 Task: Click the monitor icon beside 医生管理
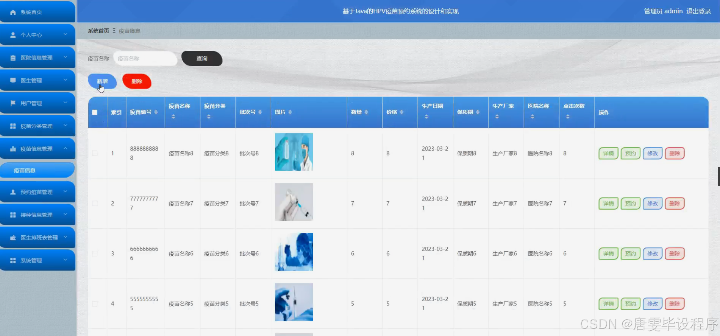pos(13,80)
